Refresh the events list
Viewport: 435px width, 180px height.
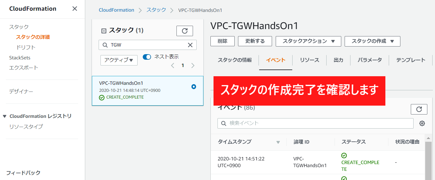(x=418, y=109)
